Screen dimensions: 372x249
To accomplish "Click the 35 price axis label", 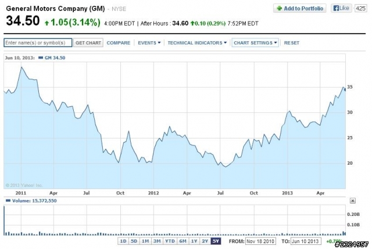I will [350, 87].
